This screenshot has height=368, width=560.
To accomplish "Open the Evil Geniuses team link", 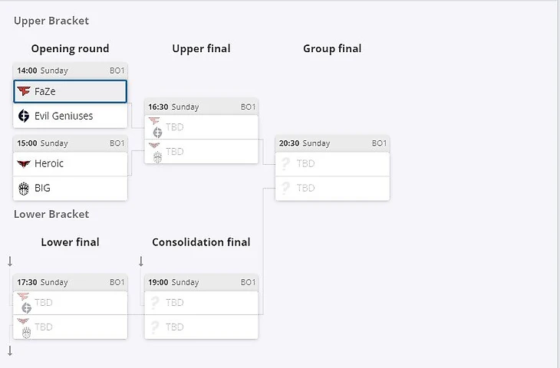I will click(x=64, y=116).
